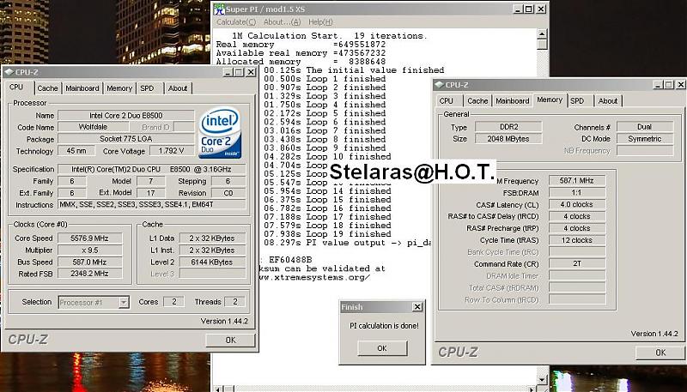The width and height of the screenshot is (687, 392).
Task: Close the left CPU-Z window
Action: [251, 72]
